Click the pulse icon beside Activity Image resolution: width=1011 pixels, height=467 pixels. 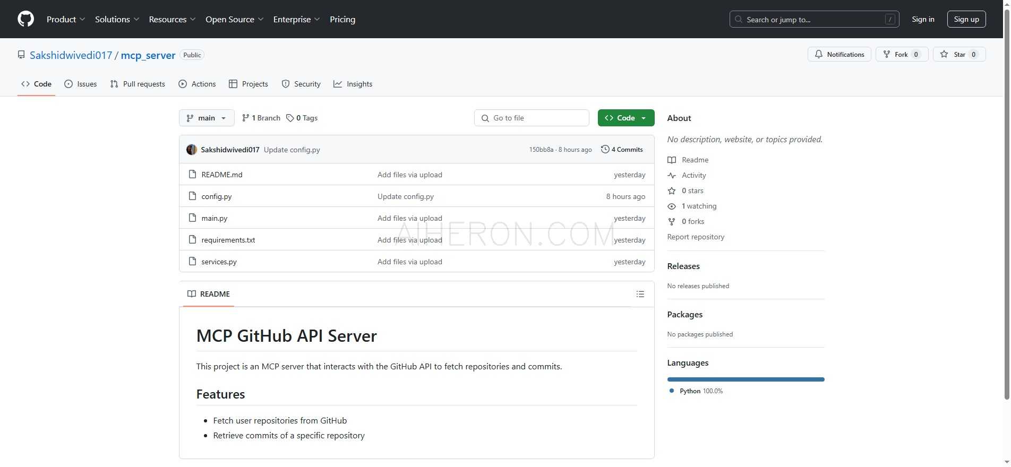pos(672,175)
